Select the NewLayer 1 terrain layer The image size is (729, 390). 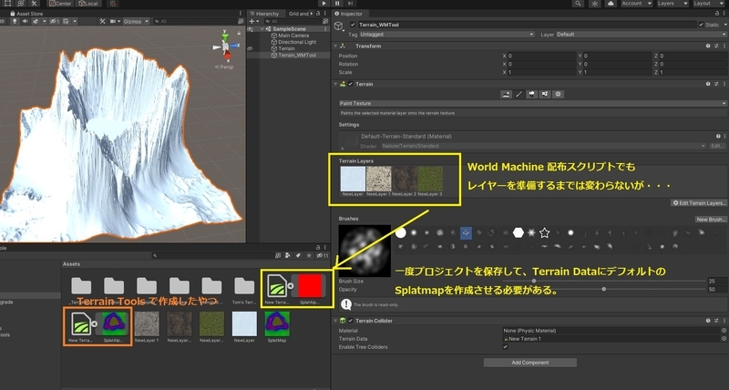378,179
